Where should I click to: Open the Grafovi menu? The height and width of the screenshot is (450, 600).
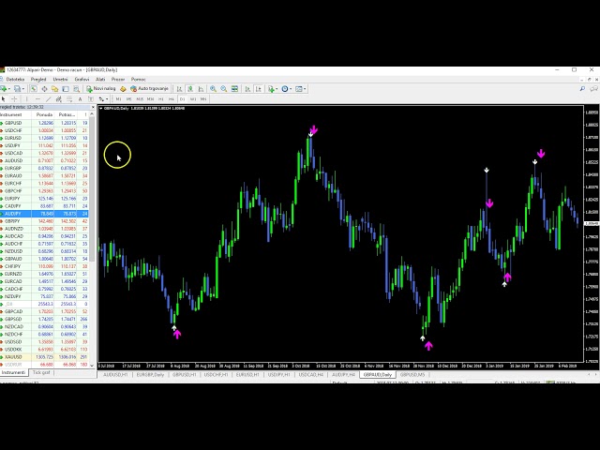pos(82,80)
